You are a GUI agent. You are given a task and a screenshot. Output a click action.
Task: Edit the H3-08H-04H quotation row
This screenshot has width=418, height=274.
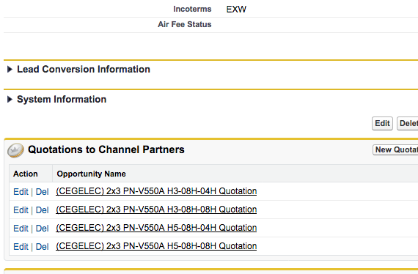[21, 192]
